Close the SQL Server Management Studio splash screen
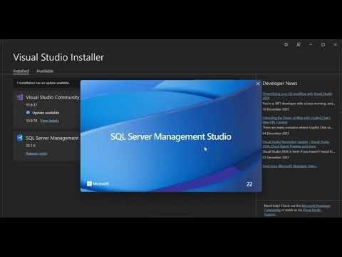The image size is (342, 257). point(258,84)
